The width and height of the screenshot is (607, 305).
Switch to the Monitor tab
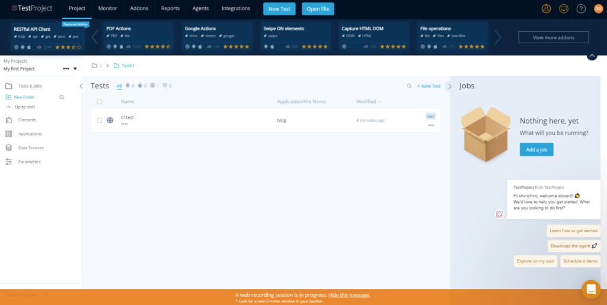[x=108, y=8]
